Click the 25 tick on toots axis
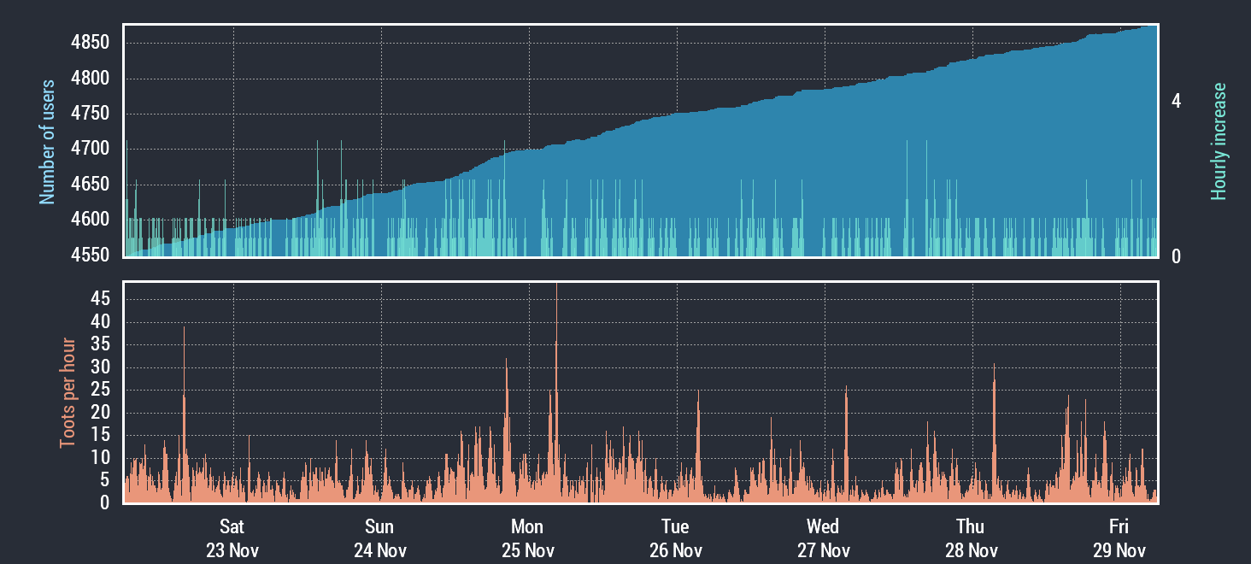Screen dimensions: 1251x564 101,390
